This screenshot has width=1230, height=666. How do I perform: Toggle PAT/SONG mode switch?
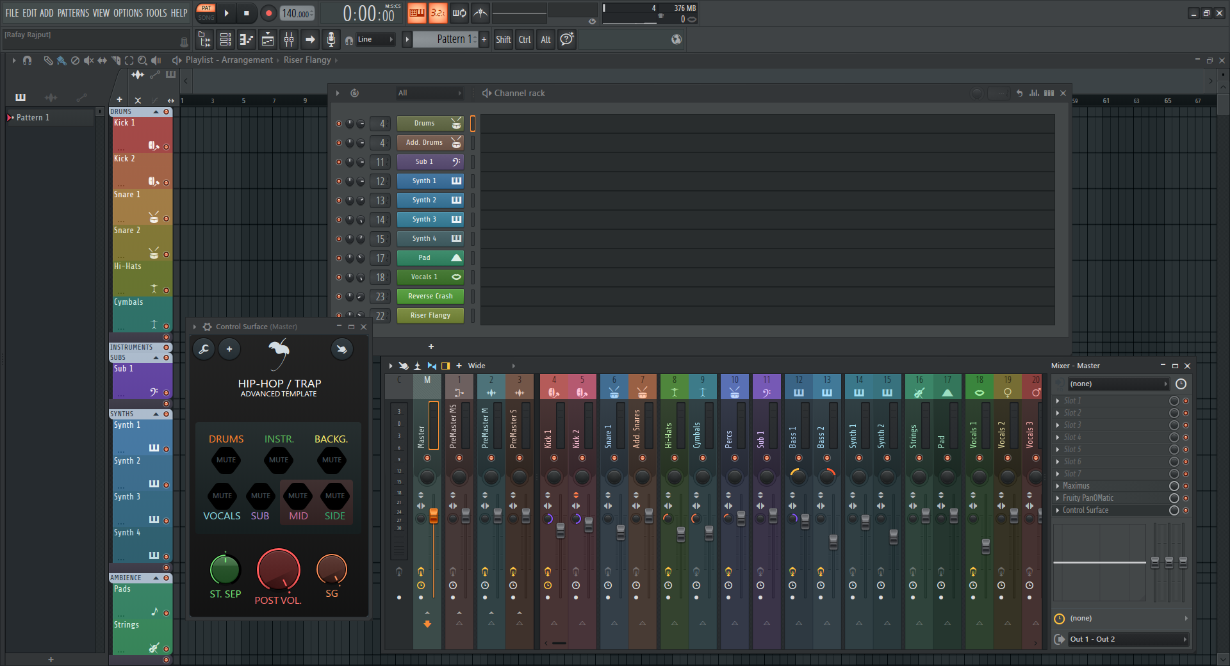206,13
